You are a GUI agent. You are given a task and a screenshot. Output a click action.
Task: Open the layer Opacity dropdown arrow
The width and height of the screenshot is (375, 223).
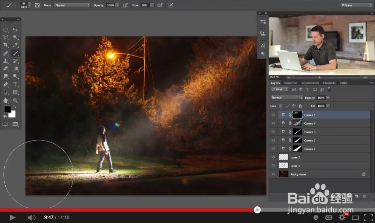click(x=328, y=98)
